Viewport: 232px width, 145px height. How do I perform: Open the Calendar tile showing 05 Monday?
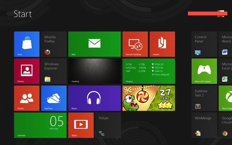[40, 125]
